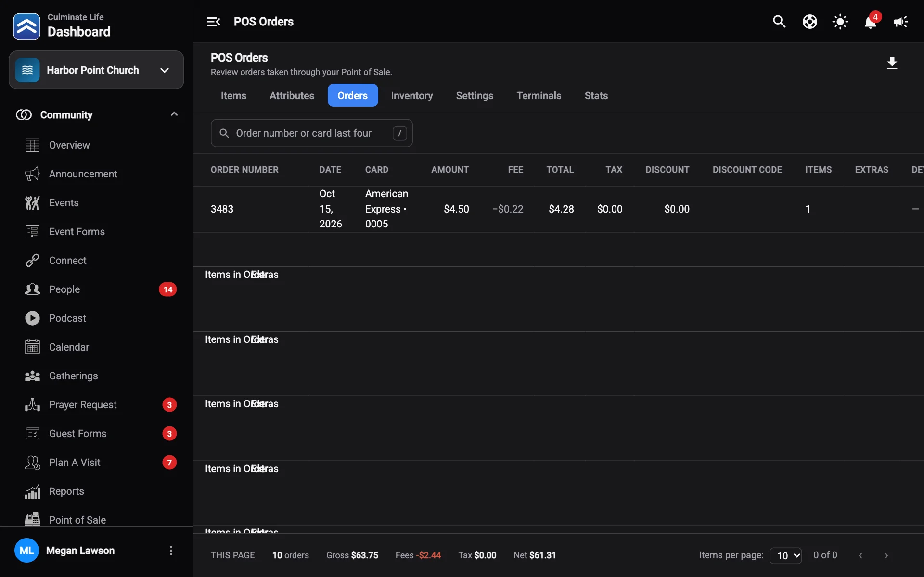Image resolution: width=924 pixels, height=577 pixels.
Task: Open order number 3483 row
Action: tap(558, 209)
